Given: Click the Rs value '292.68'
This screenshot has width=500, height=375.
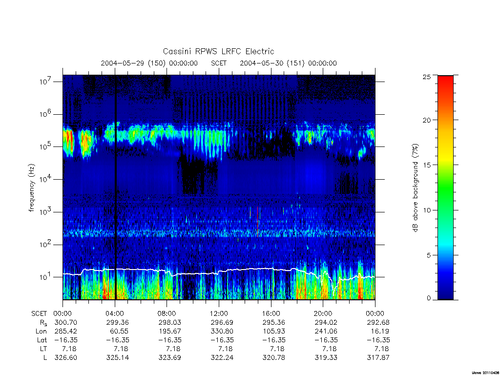Looking at the screenshot, I should (x=378, y=322).
